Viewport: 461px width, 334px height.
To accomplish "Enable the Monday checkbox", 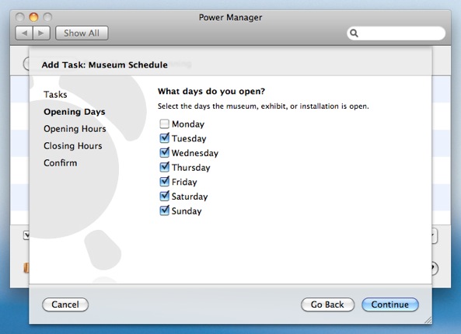I will [164, 124].
